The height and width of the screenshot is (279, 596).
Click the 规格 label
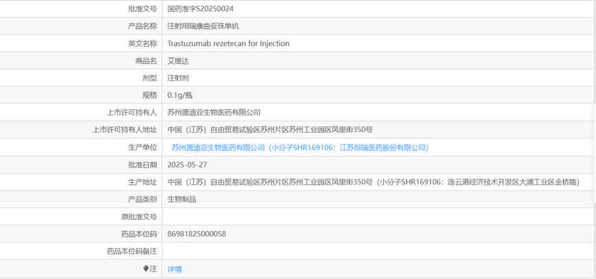pyautogui.click(x=150, y=96)
